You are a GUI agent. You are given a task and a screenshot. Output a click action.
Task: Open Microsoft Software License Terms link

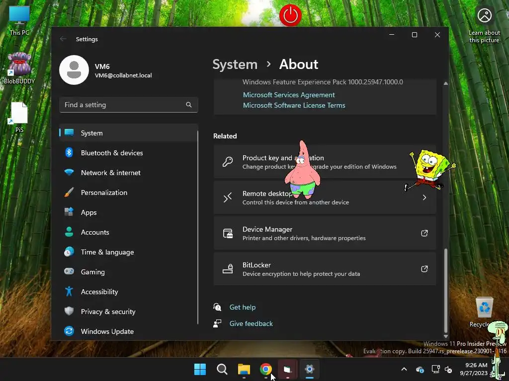[294, 105]
